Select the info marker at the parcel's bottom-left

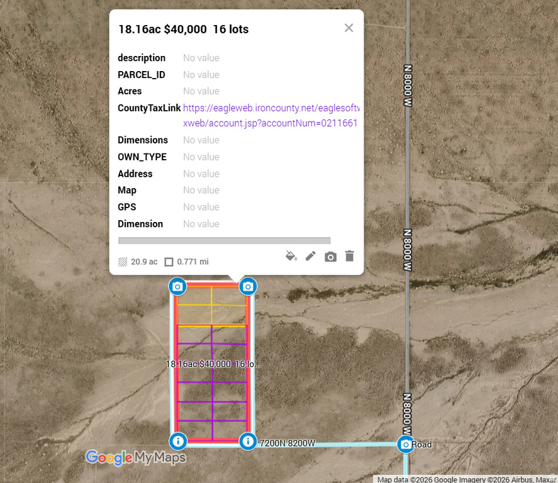click(178, 441)
